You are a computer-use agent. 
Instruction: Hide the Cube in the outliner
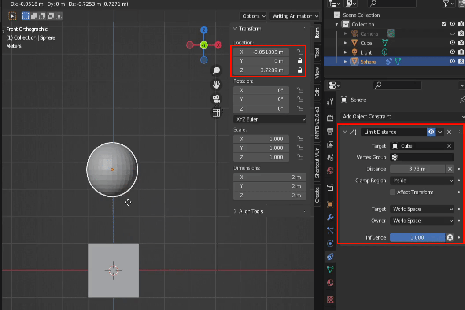point(453,43)
